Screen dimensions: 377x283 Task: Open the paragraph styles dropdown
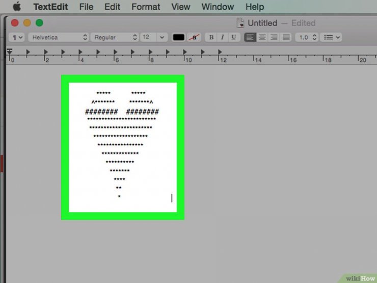point(17,37)
